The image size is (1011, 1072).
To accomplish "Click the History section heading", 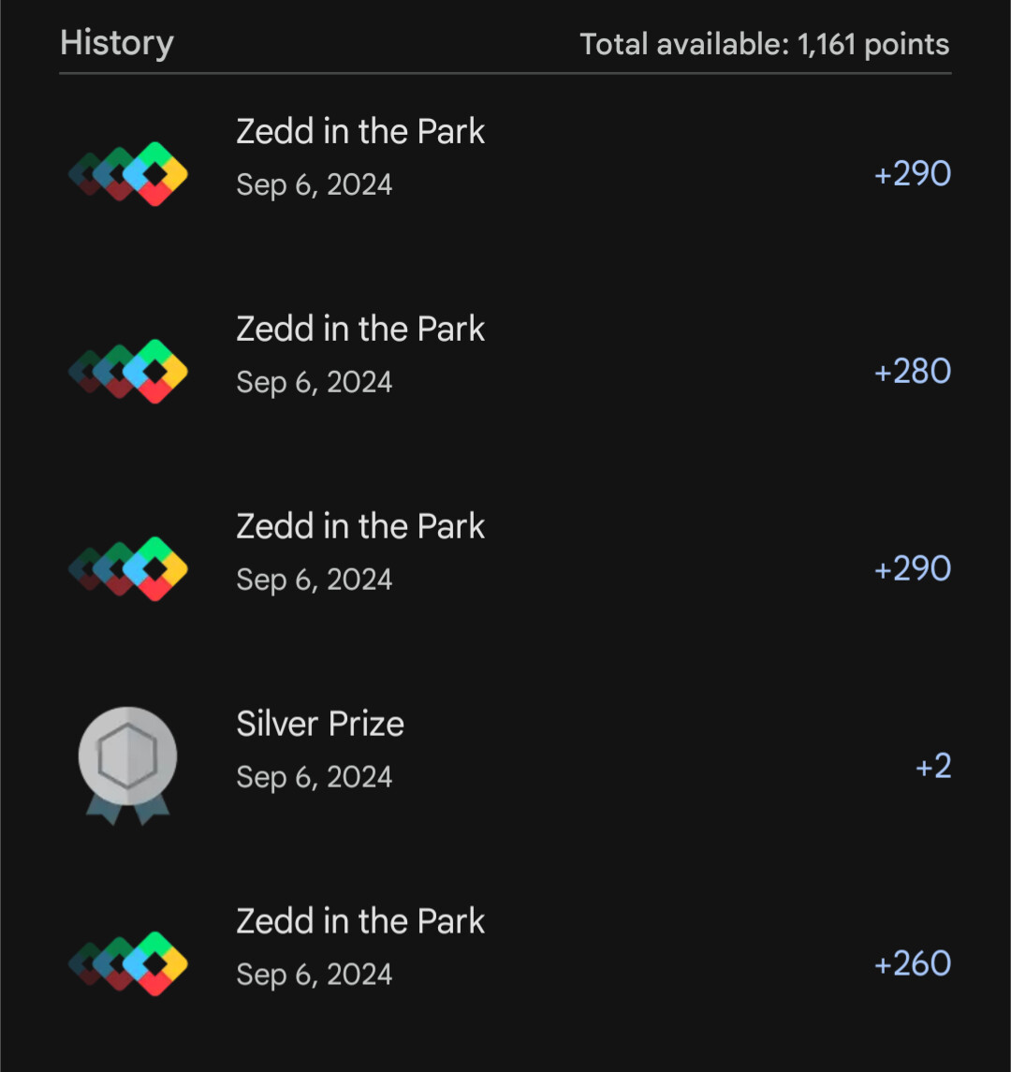I will coord(116,43).
